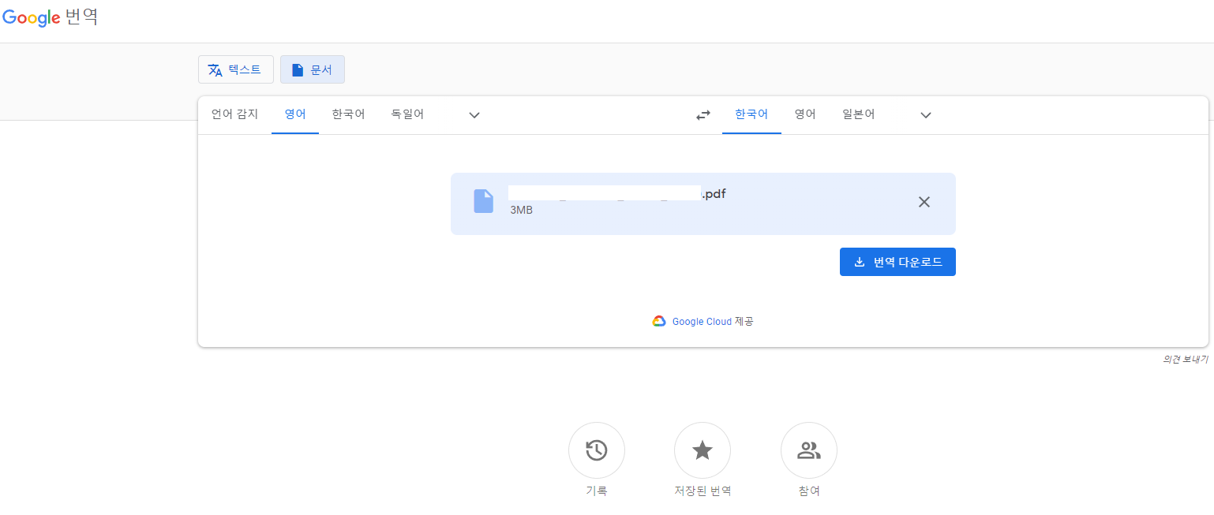The image size is (1214, 515).
Task: Click the 번역 header text
Action: (x=82, y=17)
